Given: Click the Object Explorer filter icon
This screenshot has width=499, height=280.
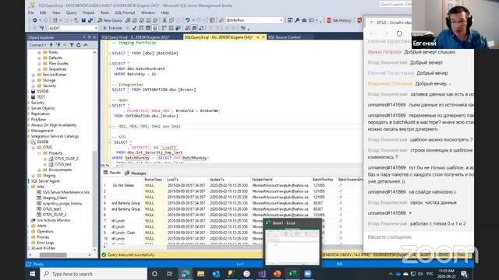Looking at the screenshot, I should coord(72,45).
